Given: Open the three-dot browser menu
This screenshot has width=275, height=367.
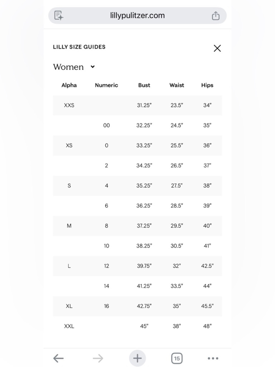Looking at the screenshot, I should pyautogui.click(x=213, y=358).
